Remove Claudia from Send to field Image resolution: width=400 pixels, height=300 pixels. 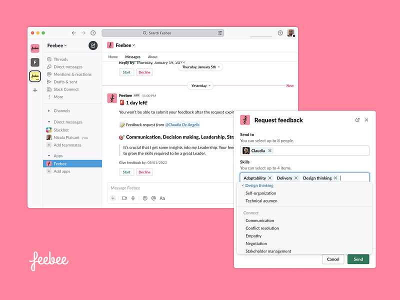coord(269,150)
